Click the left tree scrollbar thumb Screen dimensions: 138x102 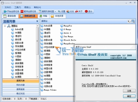[37, 41]
